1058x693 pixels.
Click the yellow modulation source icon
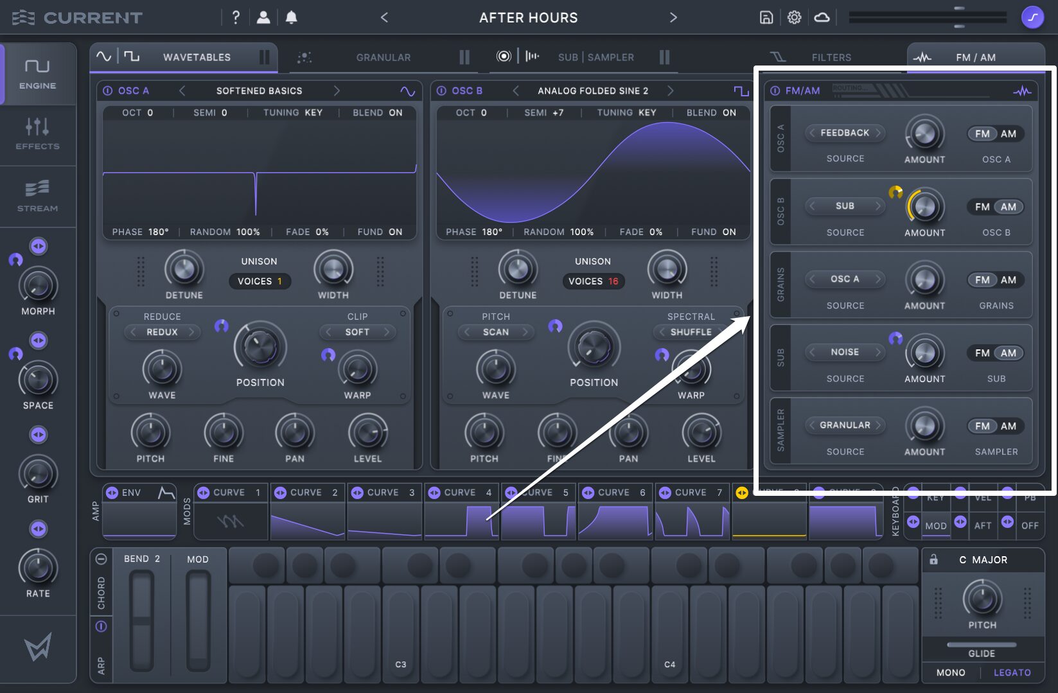(742, 493)
